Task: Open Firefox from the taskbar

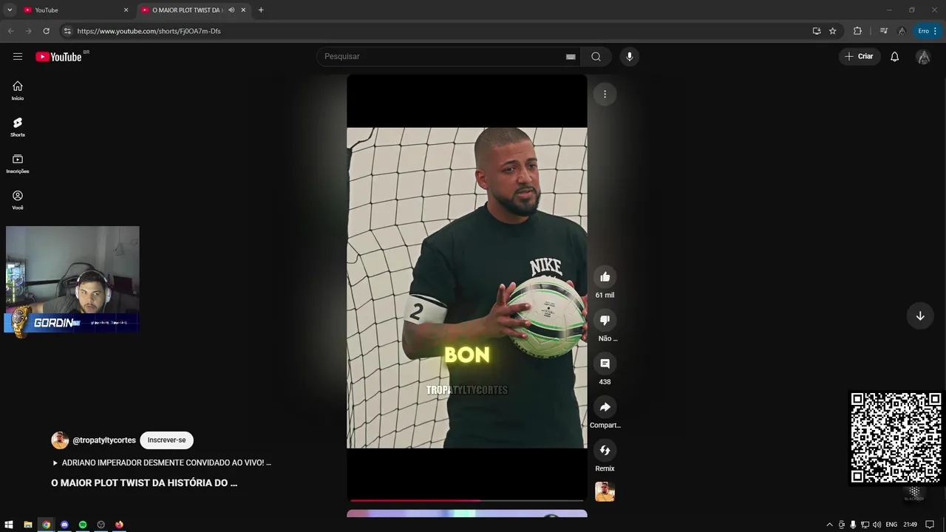Action: click(119, 525)
